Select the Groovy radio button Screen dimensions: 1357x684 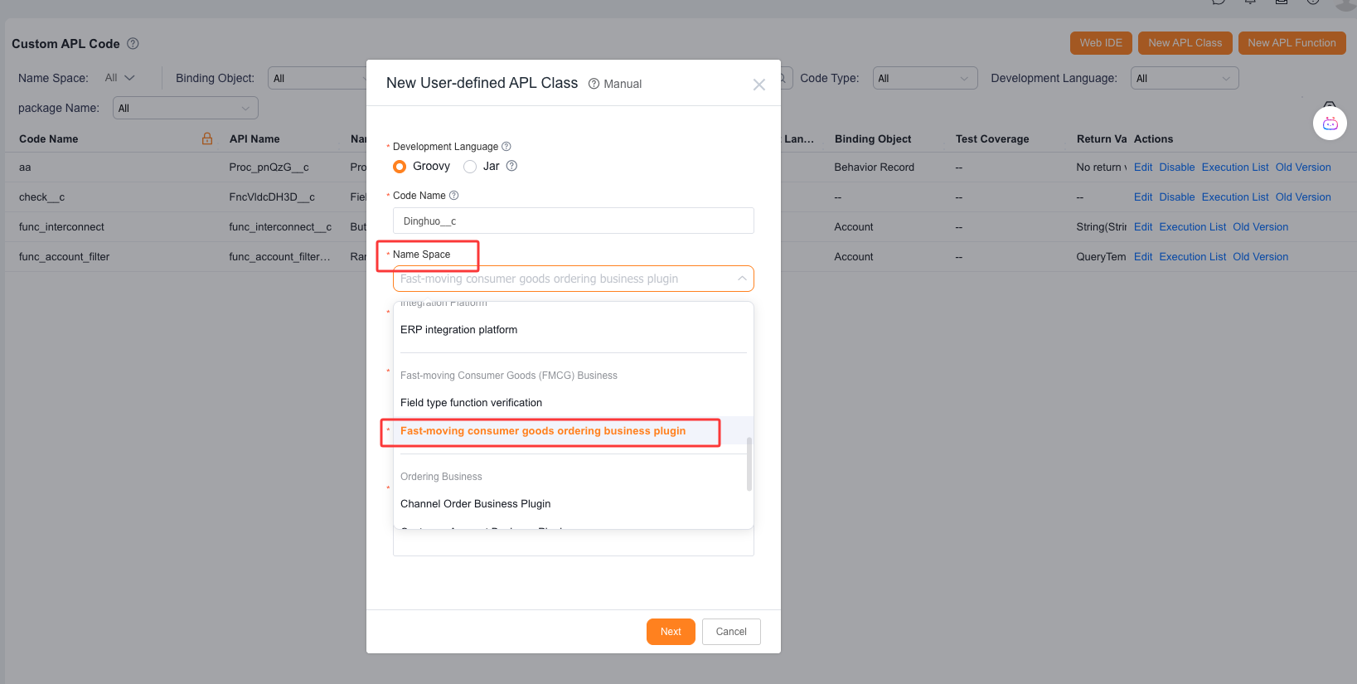click(x=400, y=167)
